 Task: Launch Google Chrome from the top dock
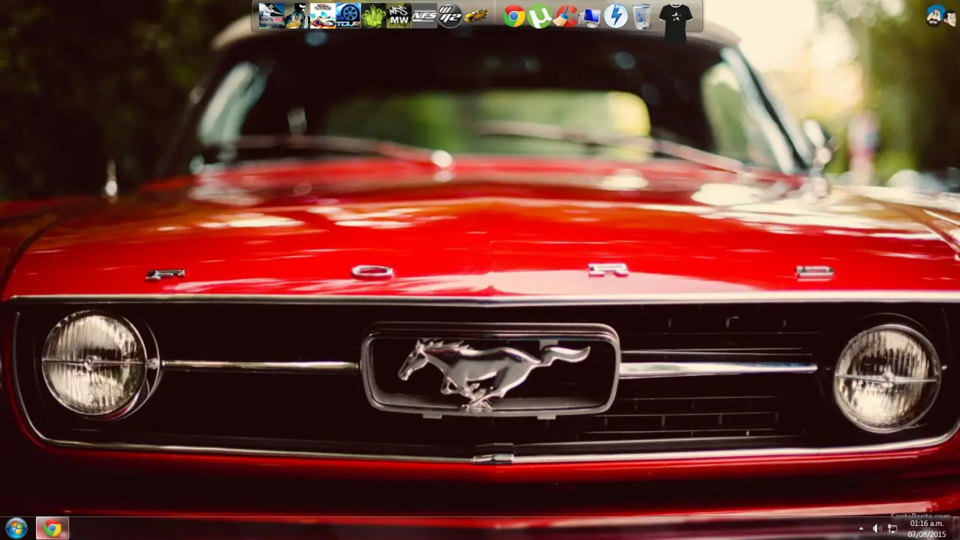(514, 15)
